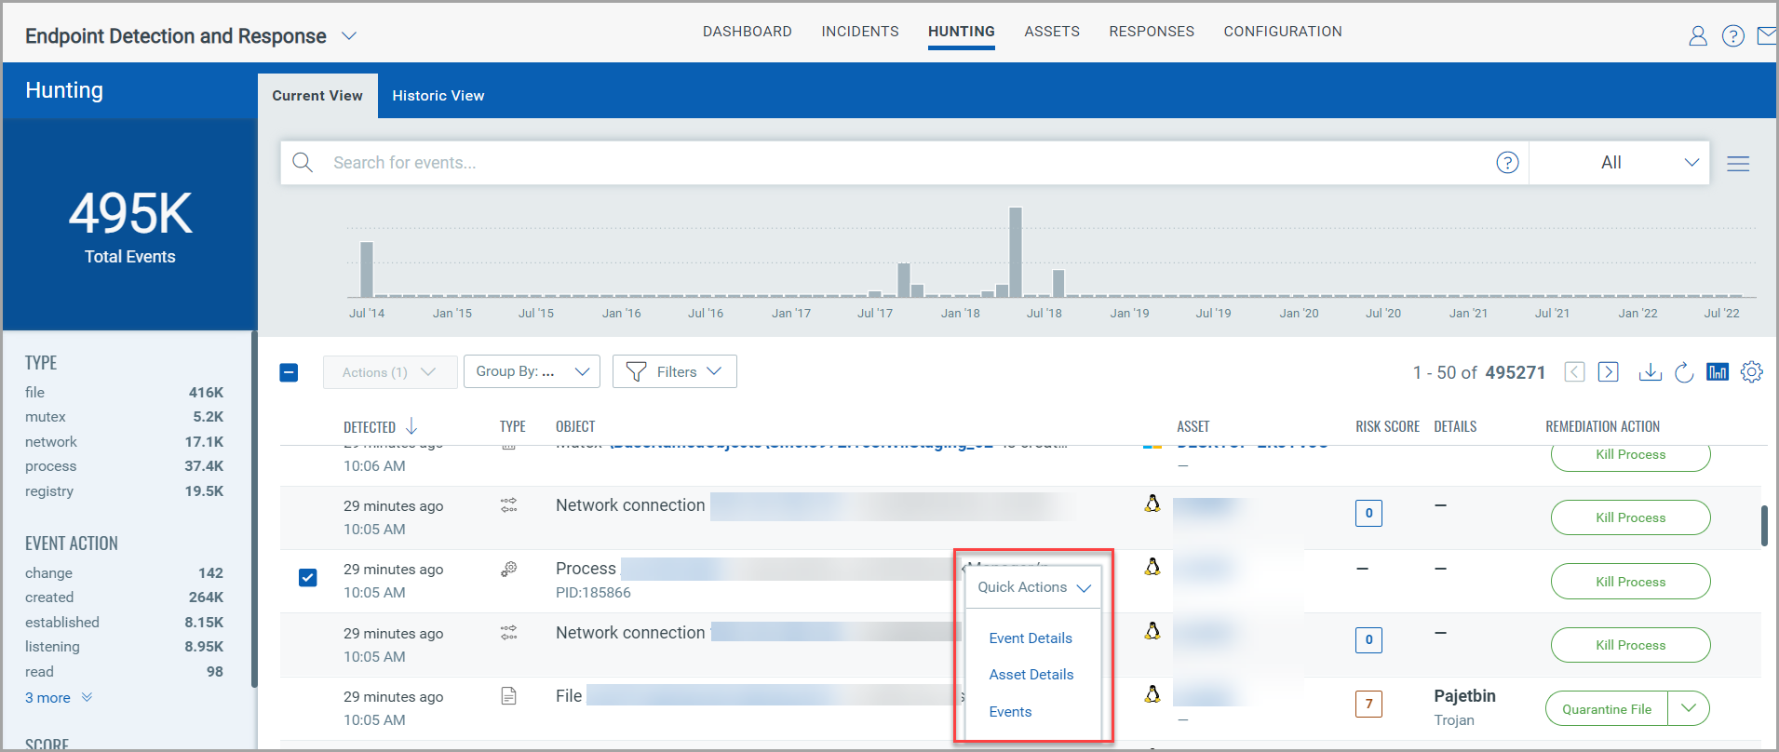The width and height of the screenshot is (1779, 752).
Task: Click the network connection type icon at 10:05 AM first row
Action: point(508,505)
